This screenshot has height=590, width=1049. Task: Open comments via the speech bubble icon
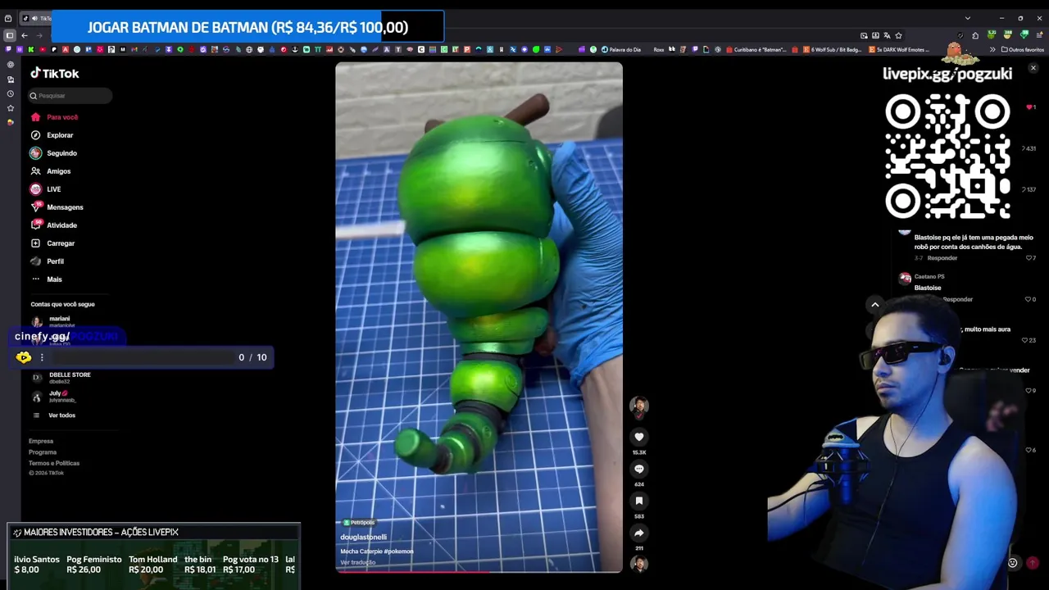click(639, 469)
